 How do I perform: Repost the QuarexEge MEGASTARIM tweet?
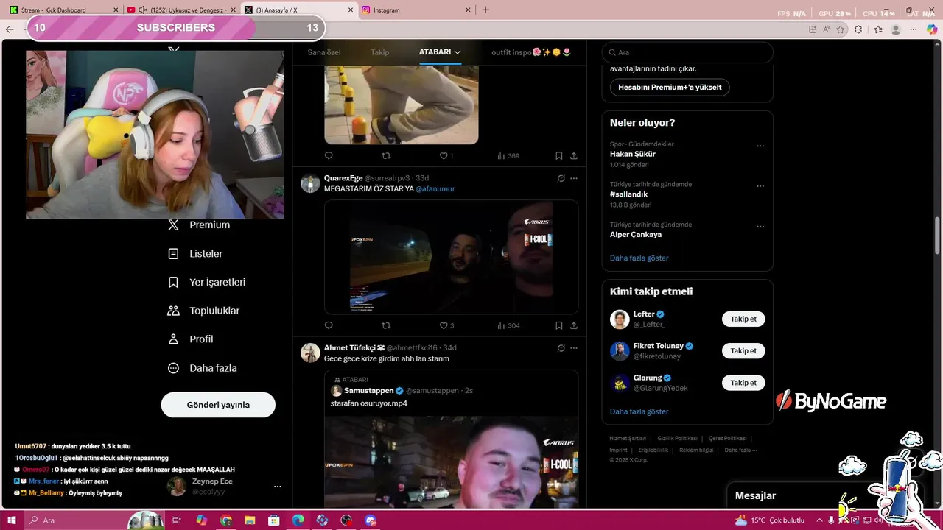click(x=386, y=325)
